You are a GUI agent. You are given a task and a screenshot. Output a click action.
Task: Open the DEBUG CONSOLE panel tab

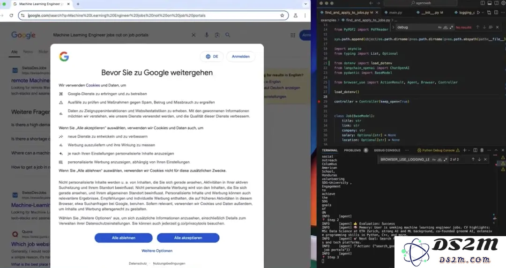point(387,150)
